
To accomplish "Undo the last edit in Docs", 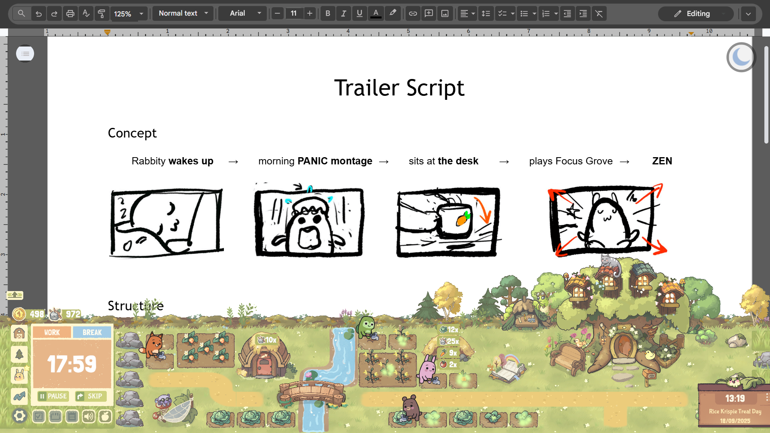I will pyautogui.click(x=39, y=14).
